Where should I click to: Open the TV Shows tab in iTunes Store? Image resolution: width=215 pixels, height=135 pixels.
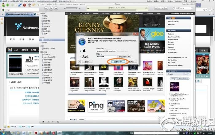coord(106,14)
